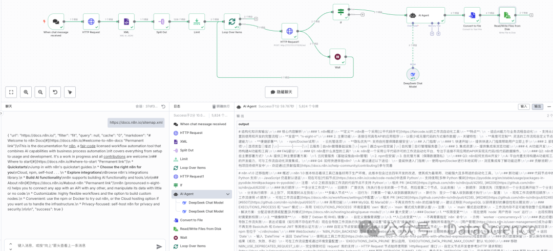553x251 pixels.
Task: Click the fit-to-view canvas control
Action: click(x=11, y=92)
